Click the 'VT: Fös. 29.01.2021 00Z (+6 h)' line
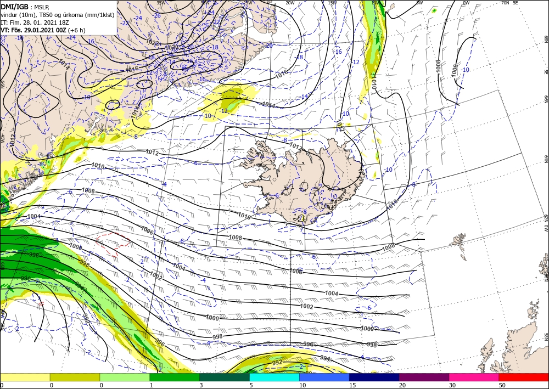The height and width of the screenshot is (389, 549). [43, 30]
